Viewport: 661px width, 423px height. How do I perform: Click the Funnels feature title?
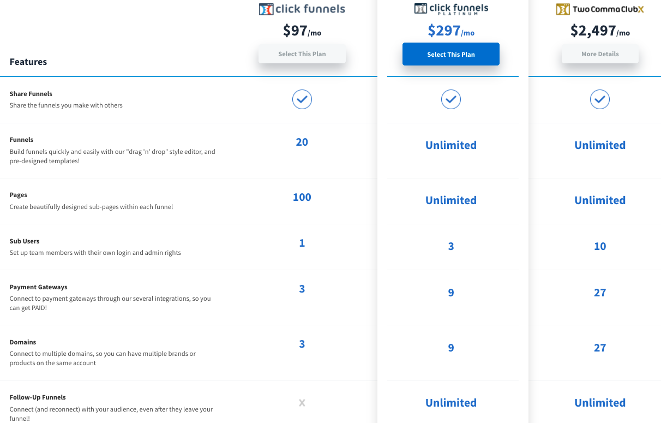pos(21,140)
